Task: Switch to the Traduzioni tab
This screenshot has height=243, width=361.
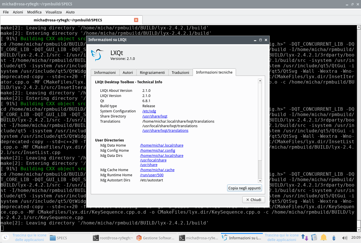Action: [180, 72]
